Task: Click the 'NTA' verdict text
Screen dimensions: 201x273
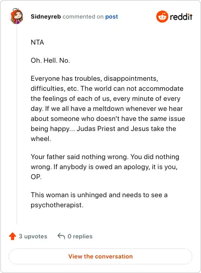Action: tap(37, 42)
